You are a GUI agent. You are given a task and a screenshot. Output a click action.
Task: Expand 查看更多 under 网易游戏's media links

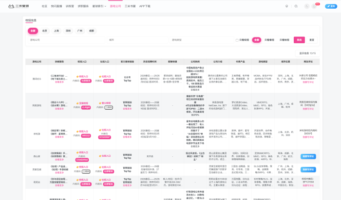click(x=127, y=109)
